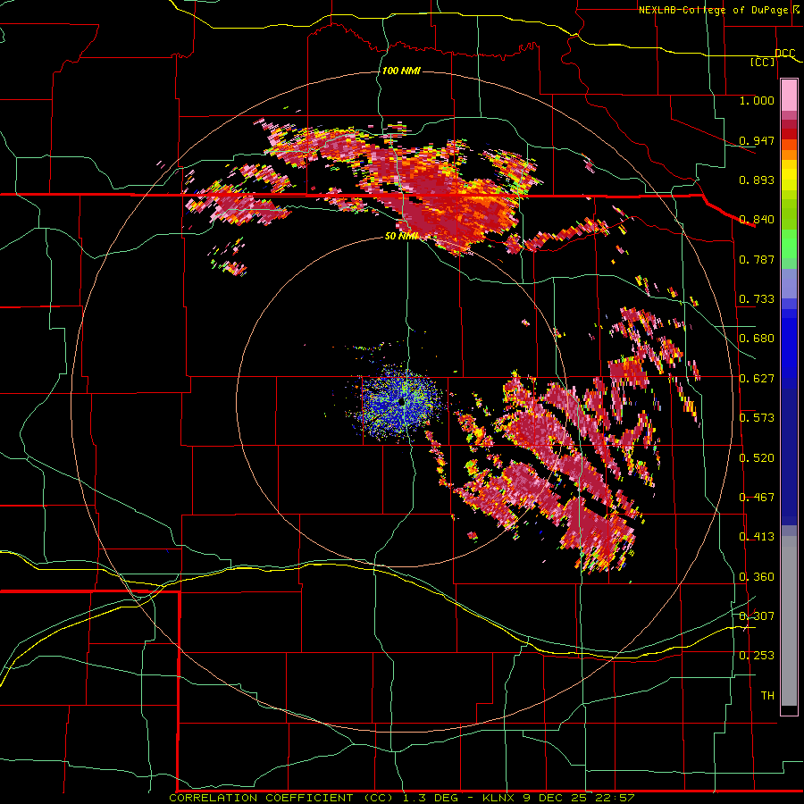
Task: Click the 0.307 scale value
Action: click(757, 616)
